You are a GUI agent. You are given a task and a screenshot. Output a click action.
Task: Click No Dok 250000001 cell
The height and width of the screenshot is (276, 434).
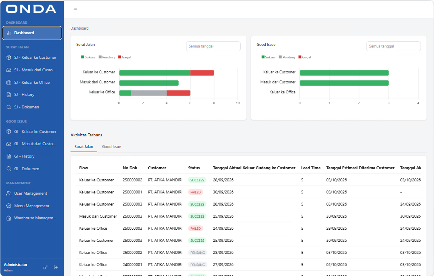click(132, 192)
